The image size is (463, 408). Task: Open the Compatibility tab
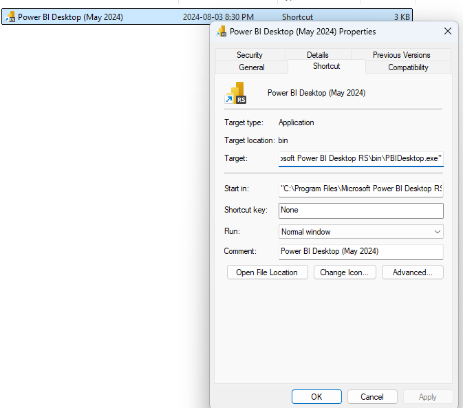pos(408,67)
